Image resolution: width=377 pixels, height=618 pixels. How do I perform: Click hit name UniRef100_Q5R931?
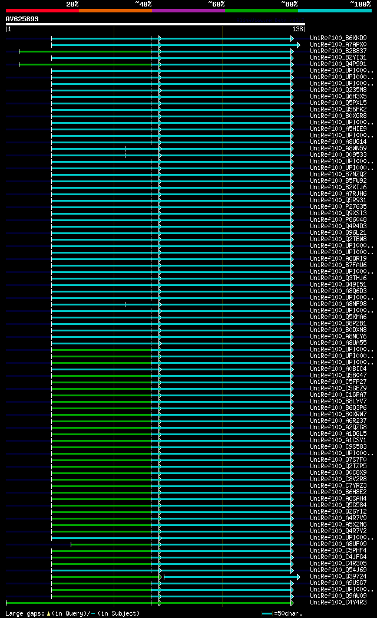coord(338,200)
